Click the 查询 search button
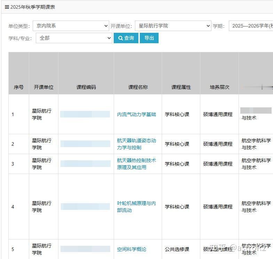273x259 pixels. [126, 38]
